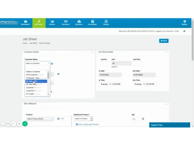Image resolution: width=194 pixels, height=146 pixels.
Task: Click the In Time 03:40 PM field
Action: (117, 84)
